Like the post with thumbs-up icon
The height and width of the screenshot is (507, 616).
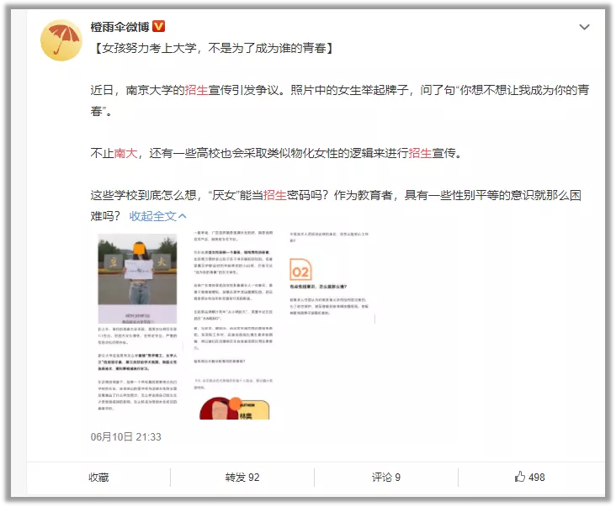pos(519,477)
